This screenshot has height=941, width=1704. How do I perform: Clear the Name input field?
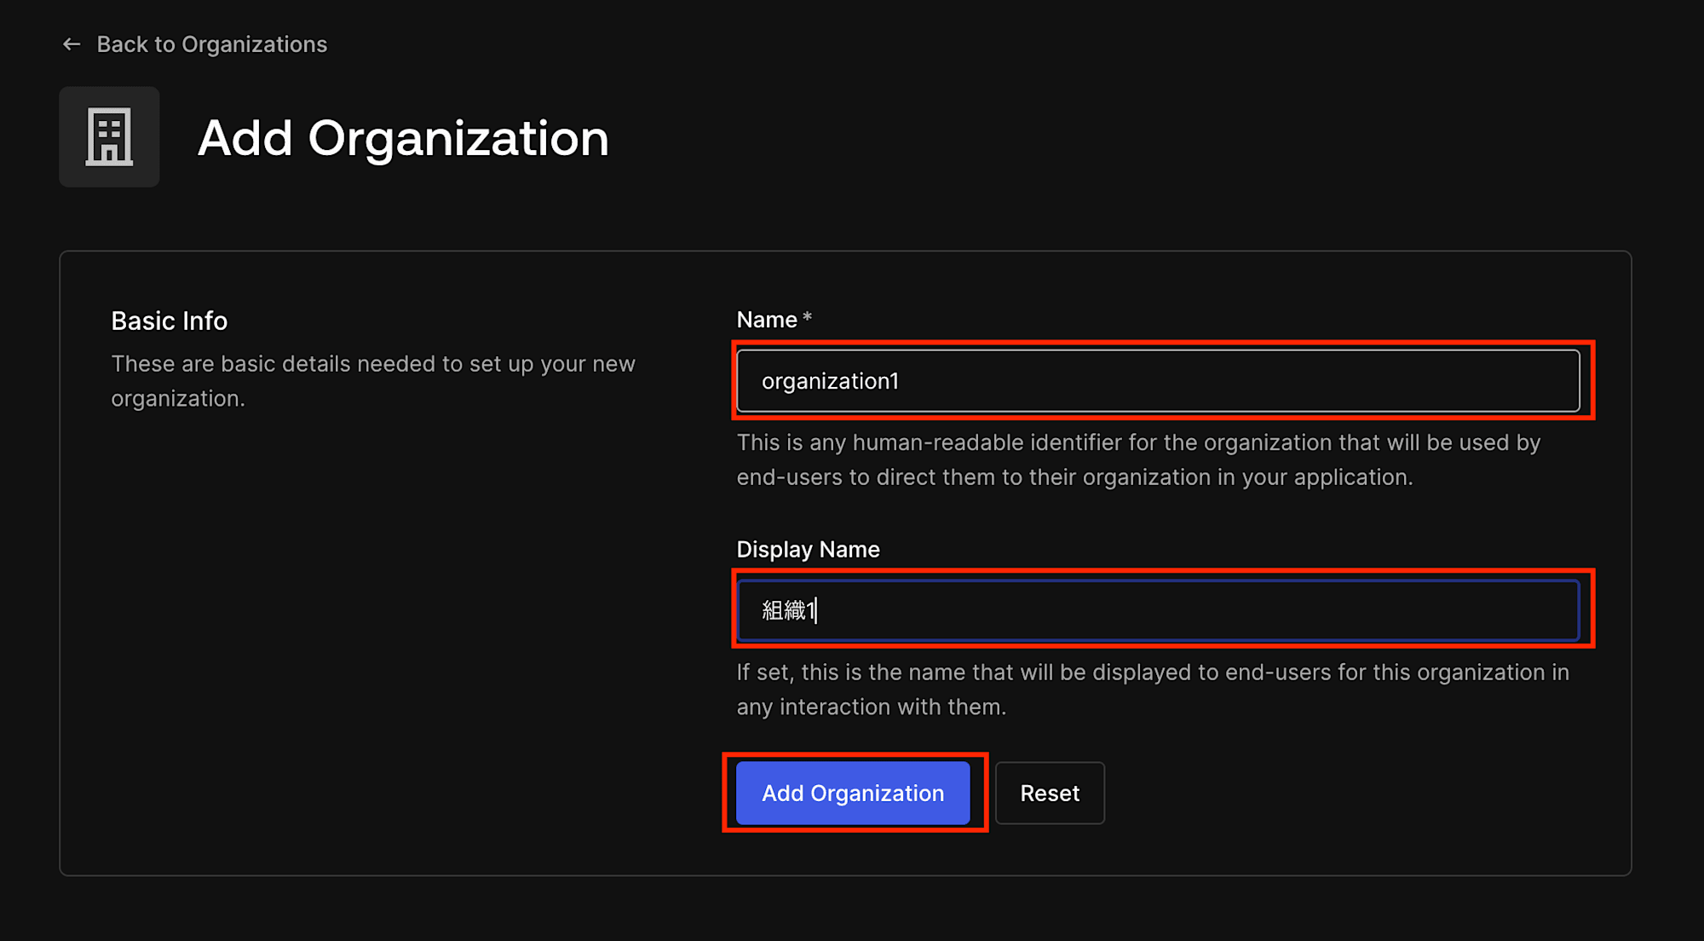[x=1159, y=381]
